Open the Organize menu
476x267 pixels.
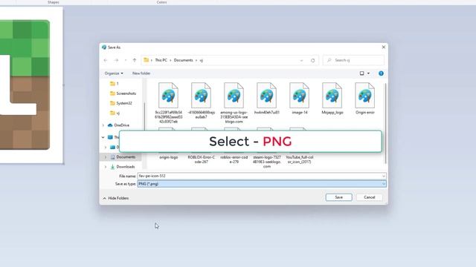point(114,73)
